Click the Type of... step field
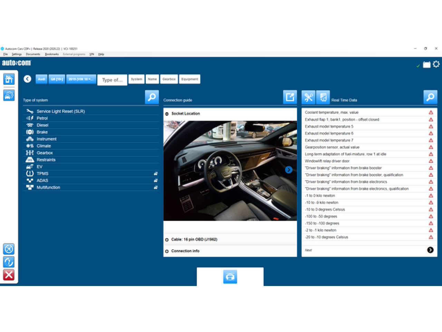Image resolution: width=442 pixels, height=332 pixels. 112,80
